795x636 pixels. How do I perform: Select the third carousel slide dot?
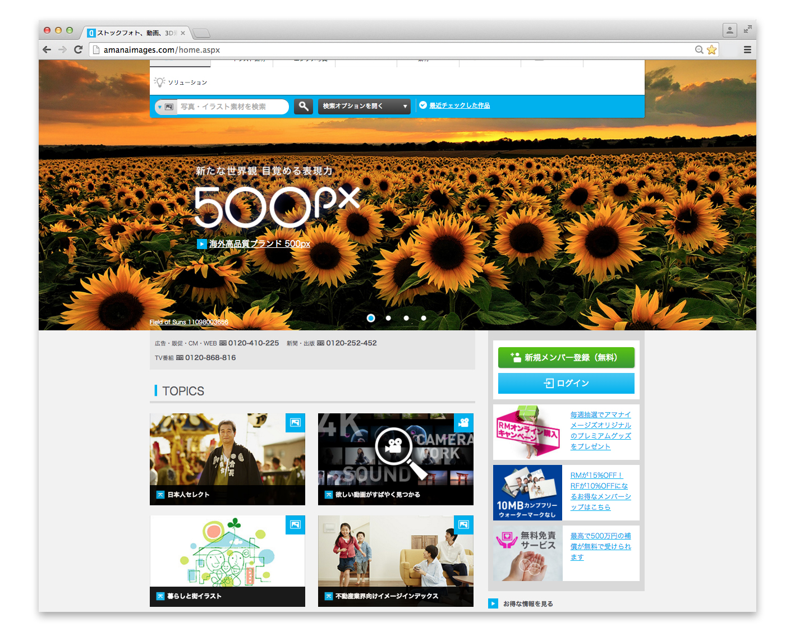(x=406, y=318)
